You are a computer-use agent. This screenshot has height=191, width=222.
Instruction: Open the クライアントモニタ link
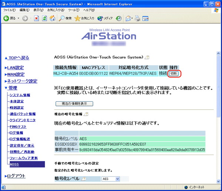[23, 120]
